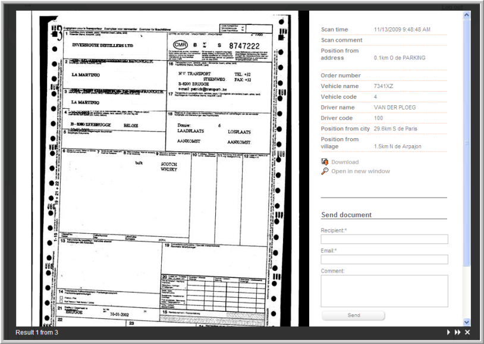
Task: Open document in new window link
Action: 360,171
